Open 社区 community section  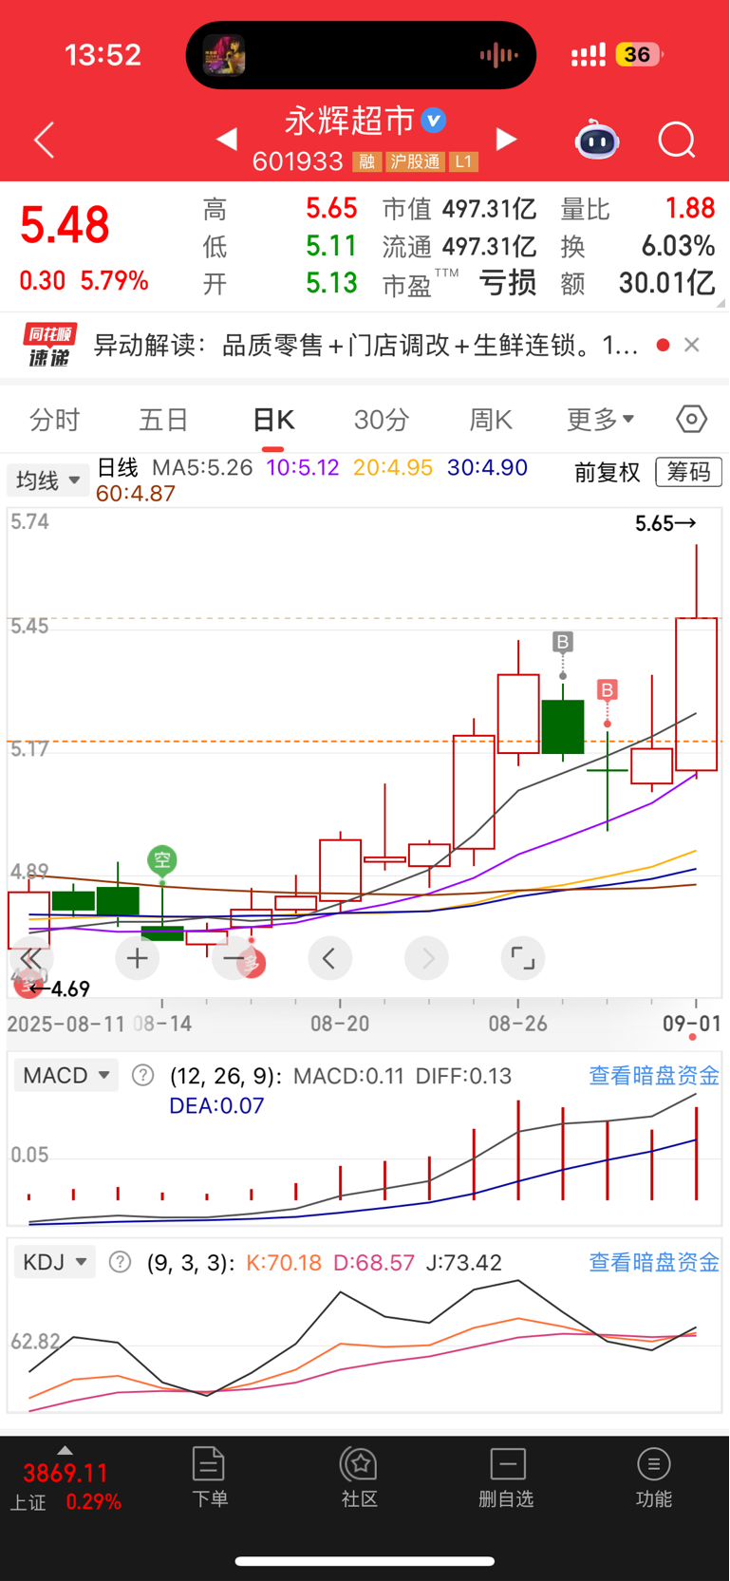tap(360, 1477)
